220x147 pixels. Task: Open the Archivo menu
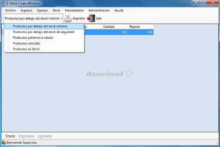click(11, 10)
